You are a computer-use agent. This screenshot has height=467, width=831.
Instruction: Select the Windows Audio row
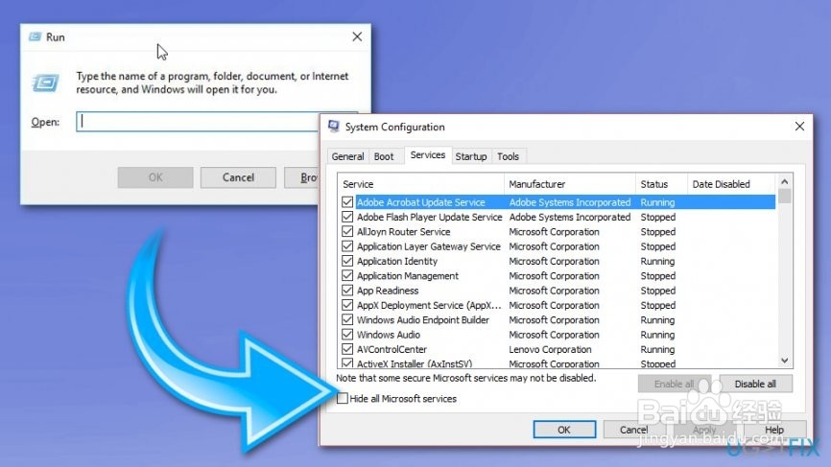pos(558,335)
